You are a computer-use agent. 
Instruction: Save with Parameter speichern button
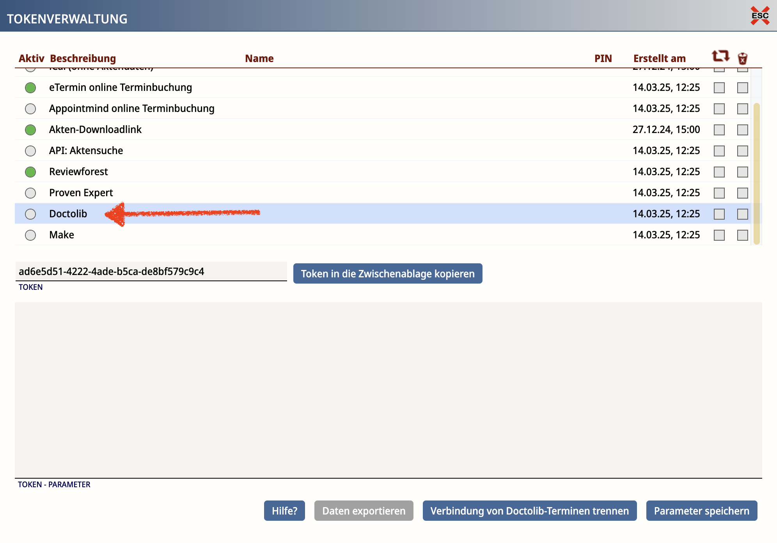pos(702,511)
